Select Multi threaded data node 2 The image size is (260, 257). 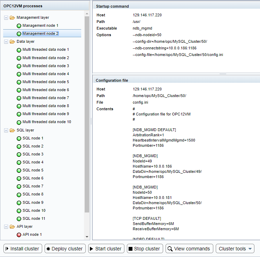[x=46, y=58]
